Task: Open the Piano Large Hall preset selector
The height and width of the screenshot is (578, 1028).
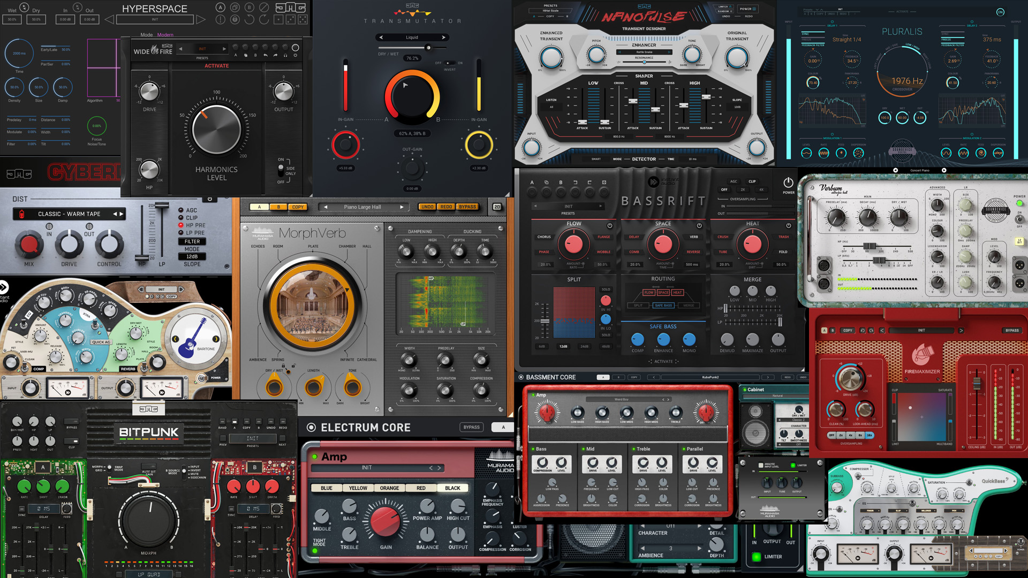Action: click(362, 207)
